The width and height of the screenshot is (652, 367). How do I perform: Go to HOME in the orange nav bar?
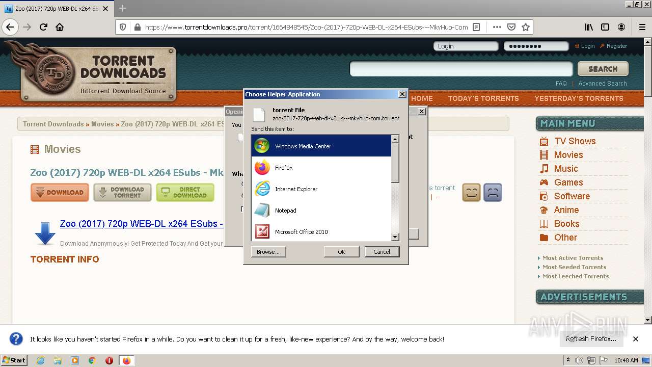[422, 98]
